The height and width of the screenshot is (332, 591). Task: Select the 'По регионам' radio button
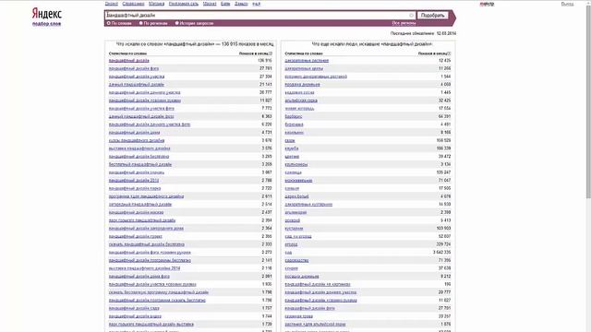(x=141, y=23)
